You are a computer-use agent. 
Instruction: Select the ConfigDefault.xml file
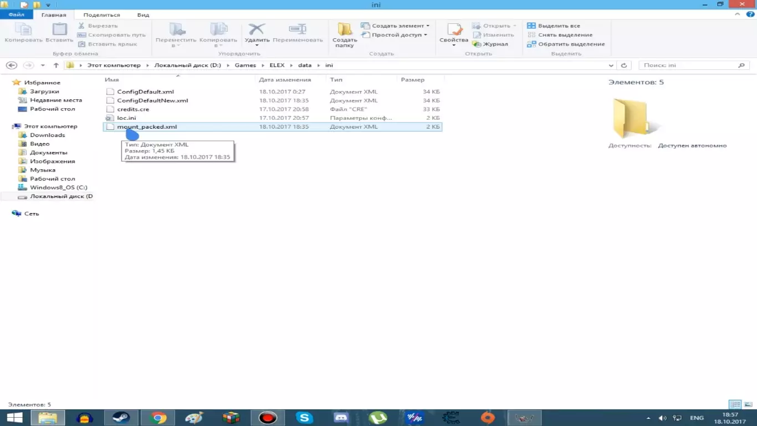pyautogui.click(x=273, y=92)
